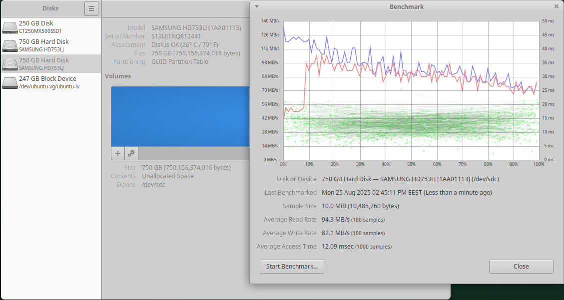The height and width of the screenshot is (300, 564).
Task: Click the highlighted 750 GB Hard Disk entry
Action: tap(51, 63)
